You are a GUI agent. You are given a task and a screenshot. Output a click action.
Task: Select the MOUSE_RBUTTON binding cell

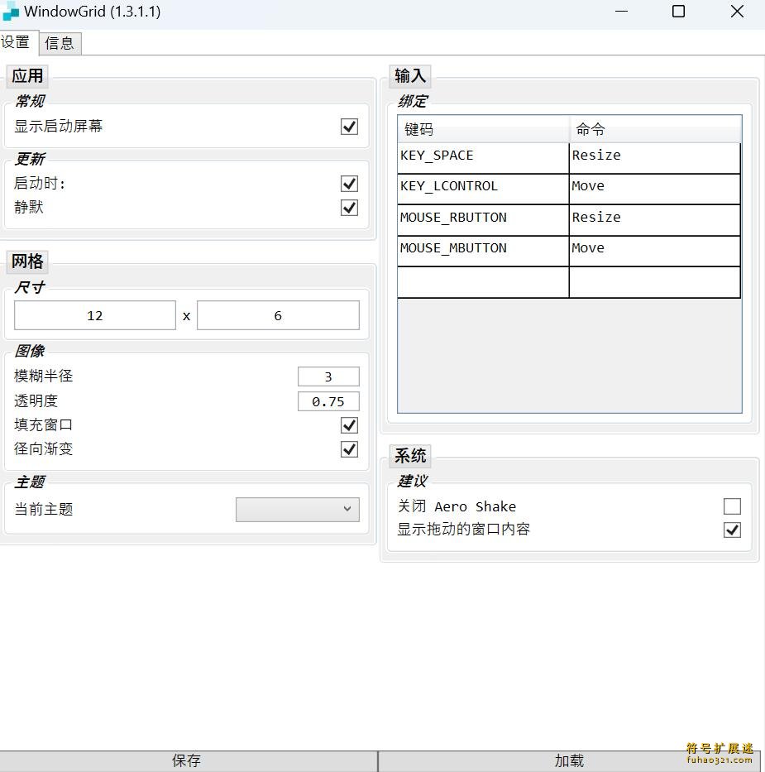click(483, 219)
